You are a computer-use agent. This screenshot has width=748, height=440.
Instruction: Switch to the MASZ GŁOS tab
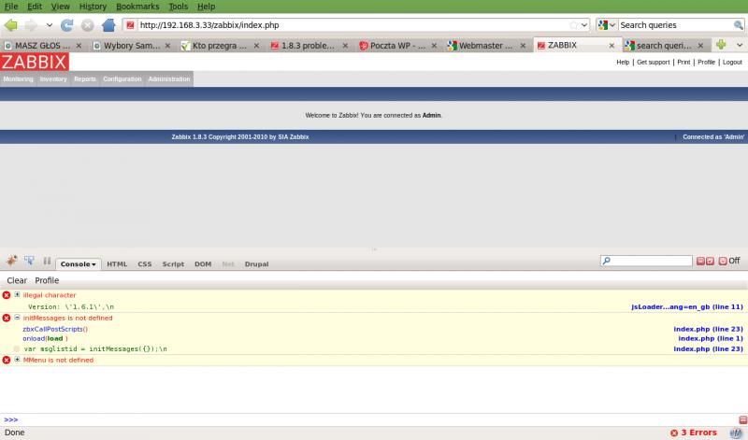tap(42, 45)
